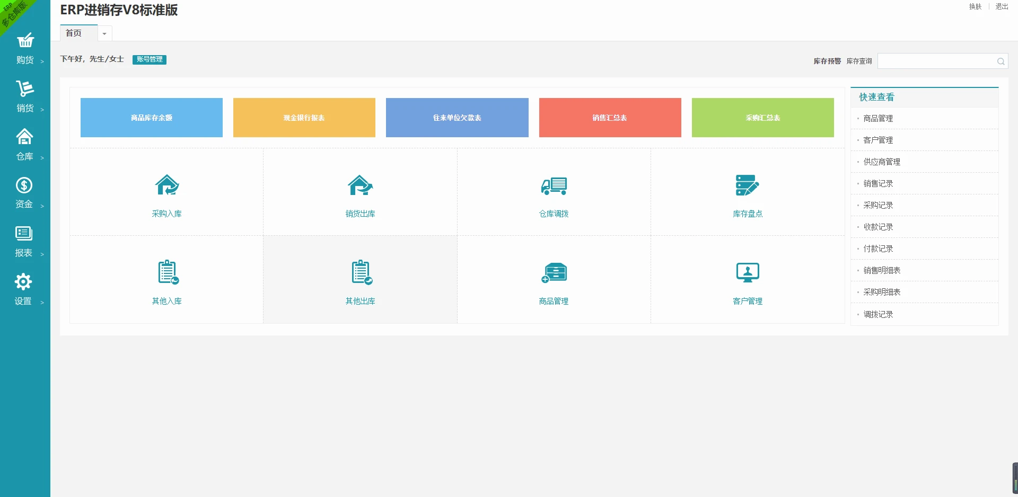The height and width of the screenshot is (497, 1018).
Task: Click the search magnifier icon
Action: pyautogui.click(x=1001, y=61)
